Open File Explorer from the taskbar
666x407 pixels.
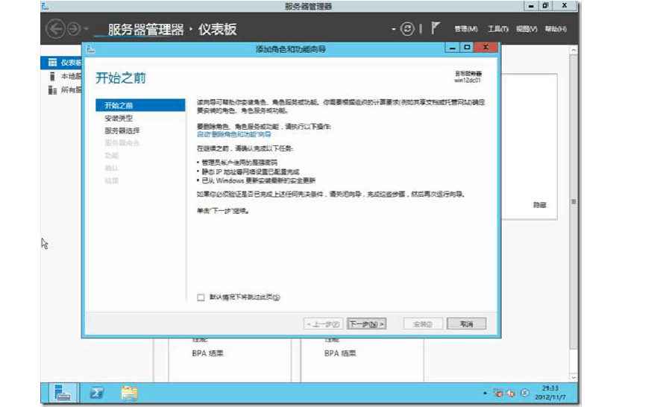[129, 392]
